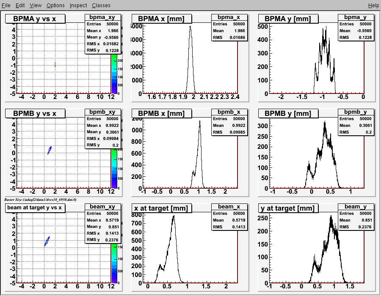Viewport: 381px width, 296px height.
Task: Click the BPMA y vs x color palette bar
Action: click(x=114, y=74)
